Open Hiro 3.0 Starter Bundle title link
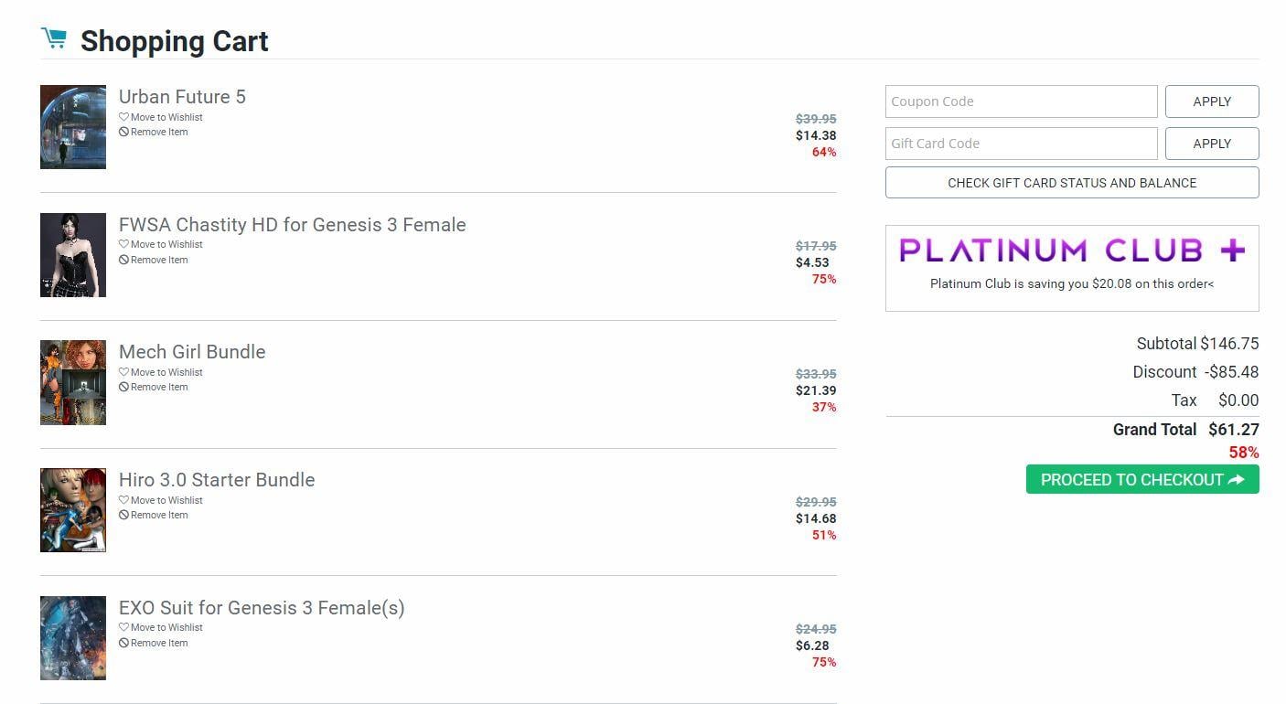Screen dimensions: 1286x704 tap(217, 480)
